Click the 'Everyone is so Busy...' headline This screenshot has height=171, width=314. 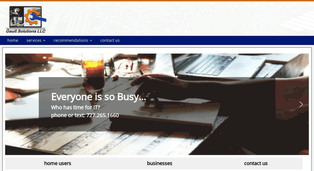[x=99, y=97]
